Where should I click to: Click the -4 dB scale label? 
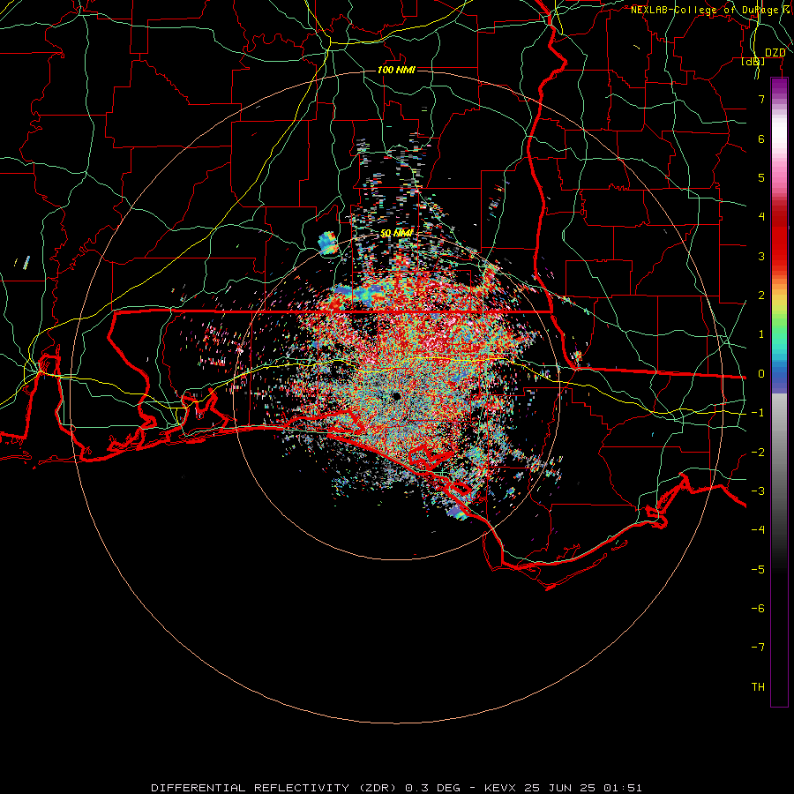(x=758, y=530)
